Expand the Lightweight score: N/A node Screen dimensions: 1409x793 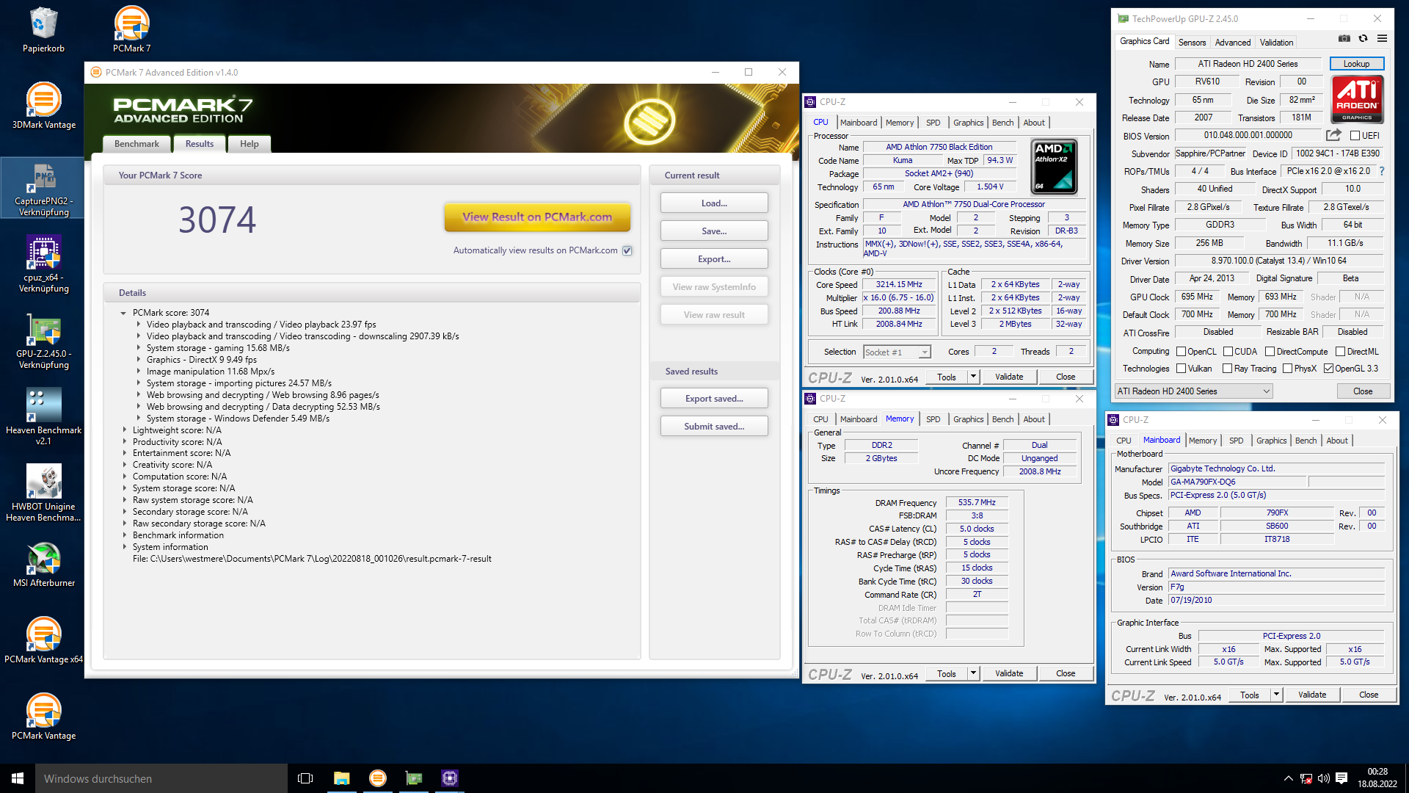124,430
